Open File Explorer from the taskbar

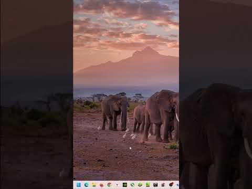click(94, 185)
